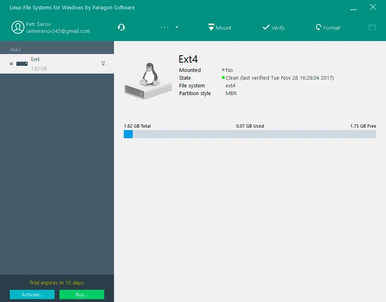Click the gray No indicator beside Mounted

223,70
